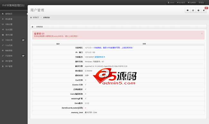Click 退出 to log out
209x124 pixels.
click(201, 3)
